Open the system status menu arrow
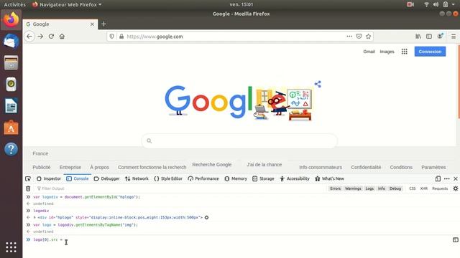The image size is (460, 258). [x=454, y=4]
